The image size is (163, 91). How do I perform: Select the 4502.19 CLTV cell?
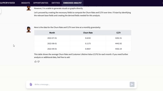tap(118, 49)
